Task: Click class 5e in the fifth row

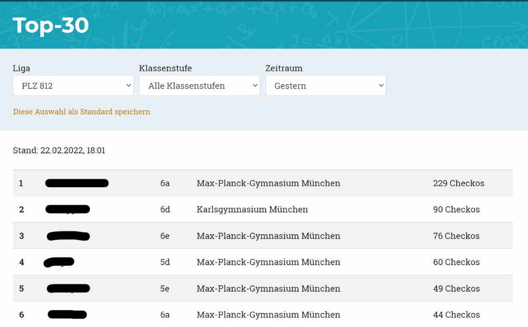Action: [165, 288]
